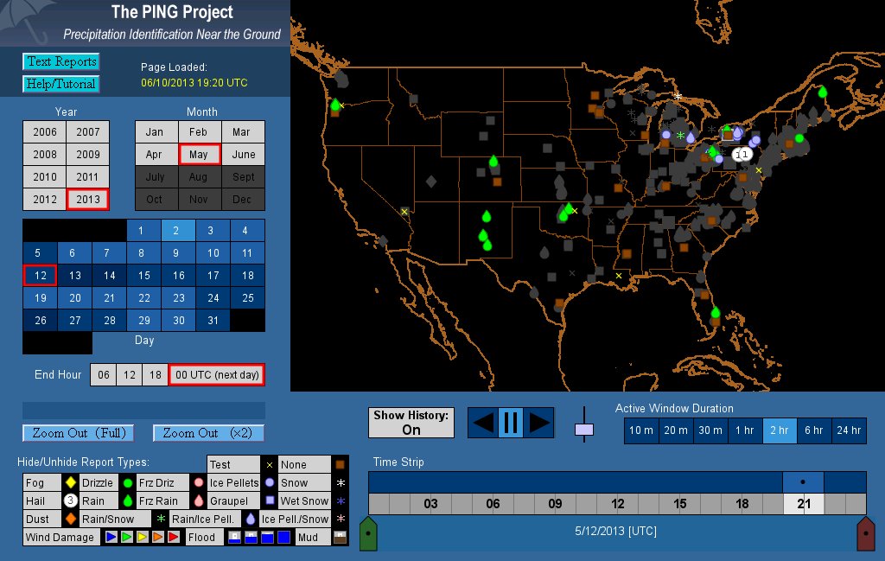Click the blue Wind Damage arrow icon
This screenshot has width=885, height=561.
coord(111,537)
